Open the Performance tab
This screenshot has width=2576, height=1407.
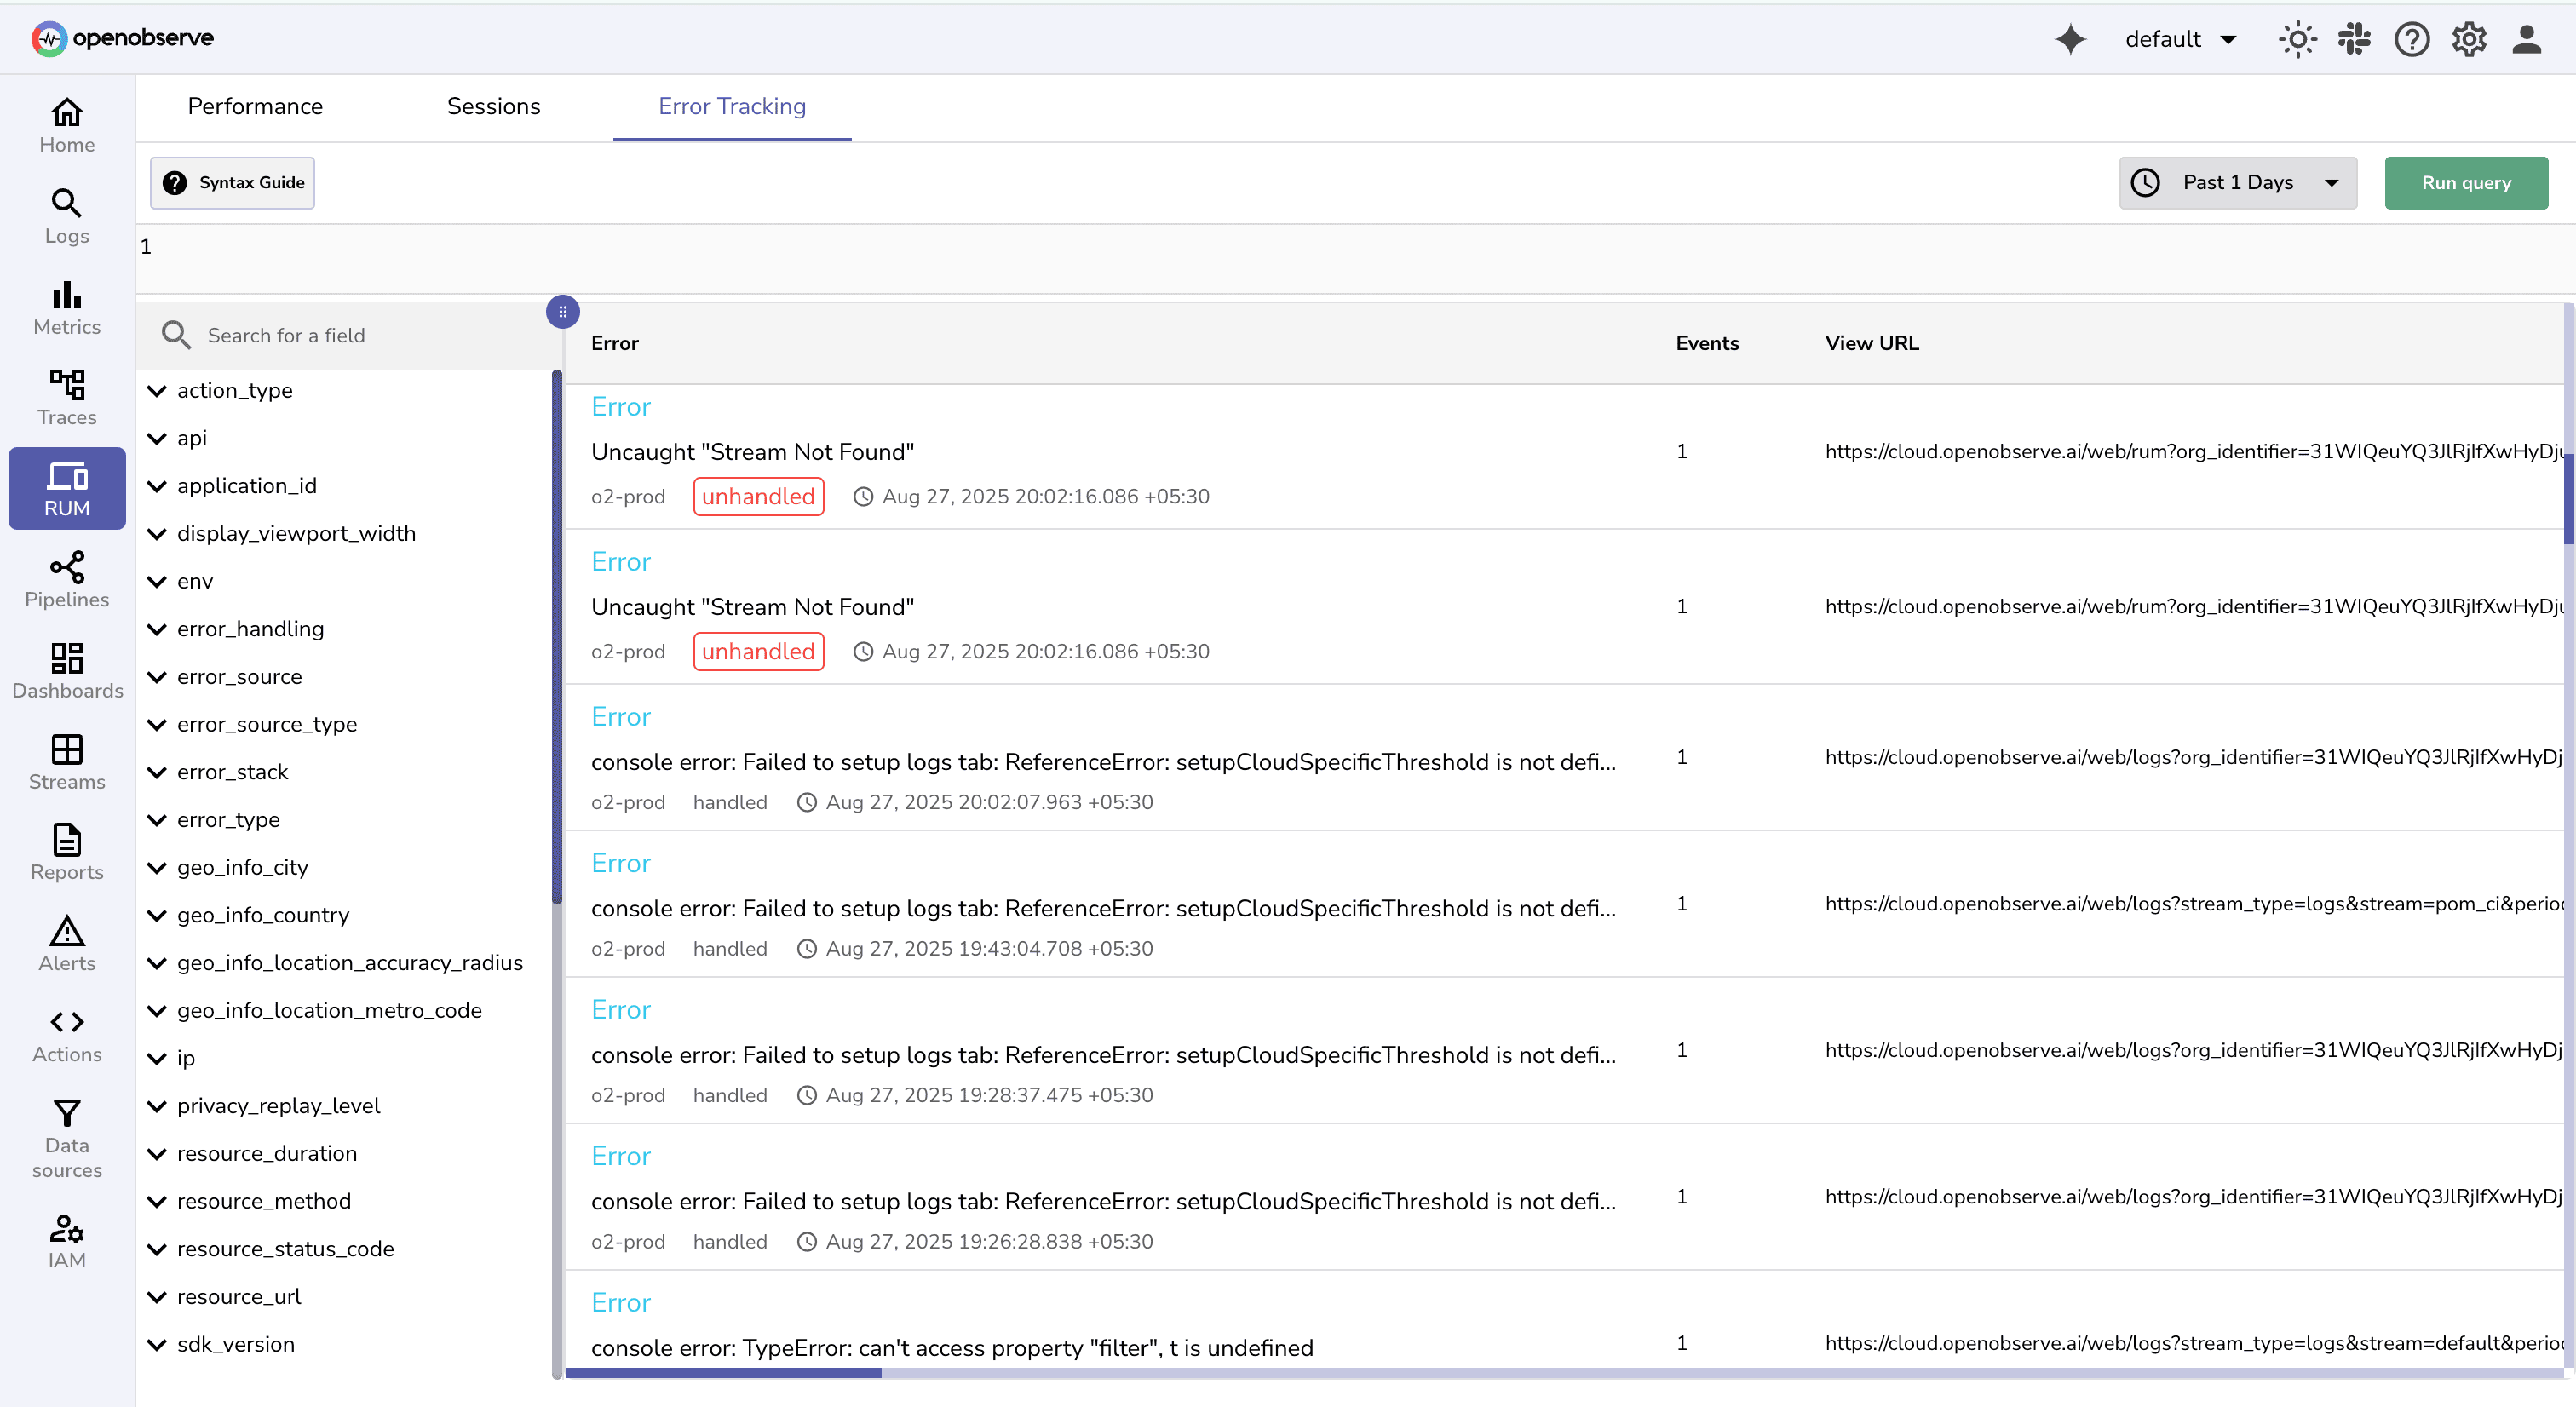(x=255, y=106)
